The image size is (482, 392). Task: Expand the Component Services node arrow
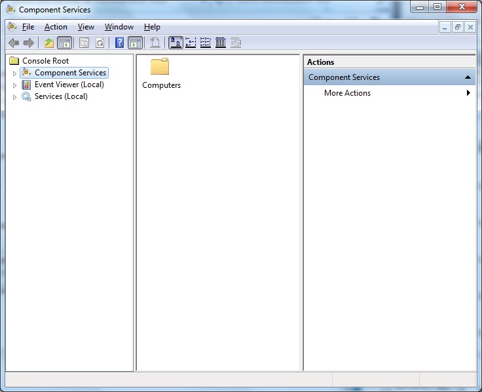14,73
